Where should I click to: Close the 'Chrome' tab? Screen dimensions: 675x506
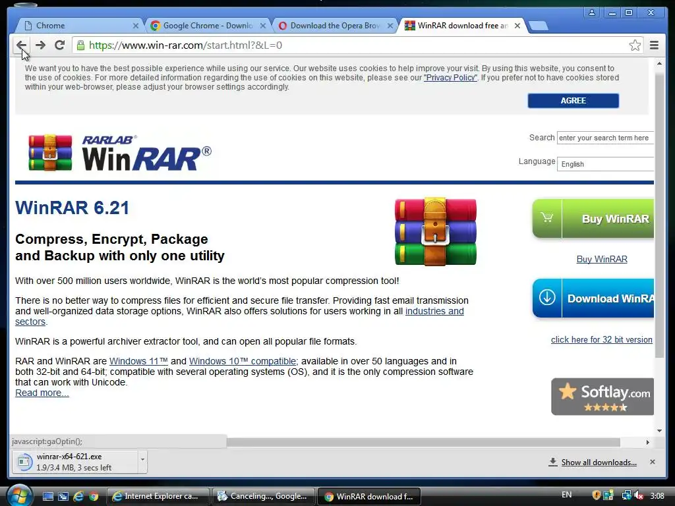tap(136, 26)
